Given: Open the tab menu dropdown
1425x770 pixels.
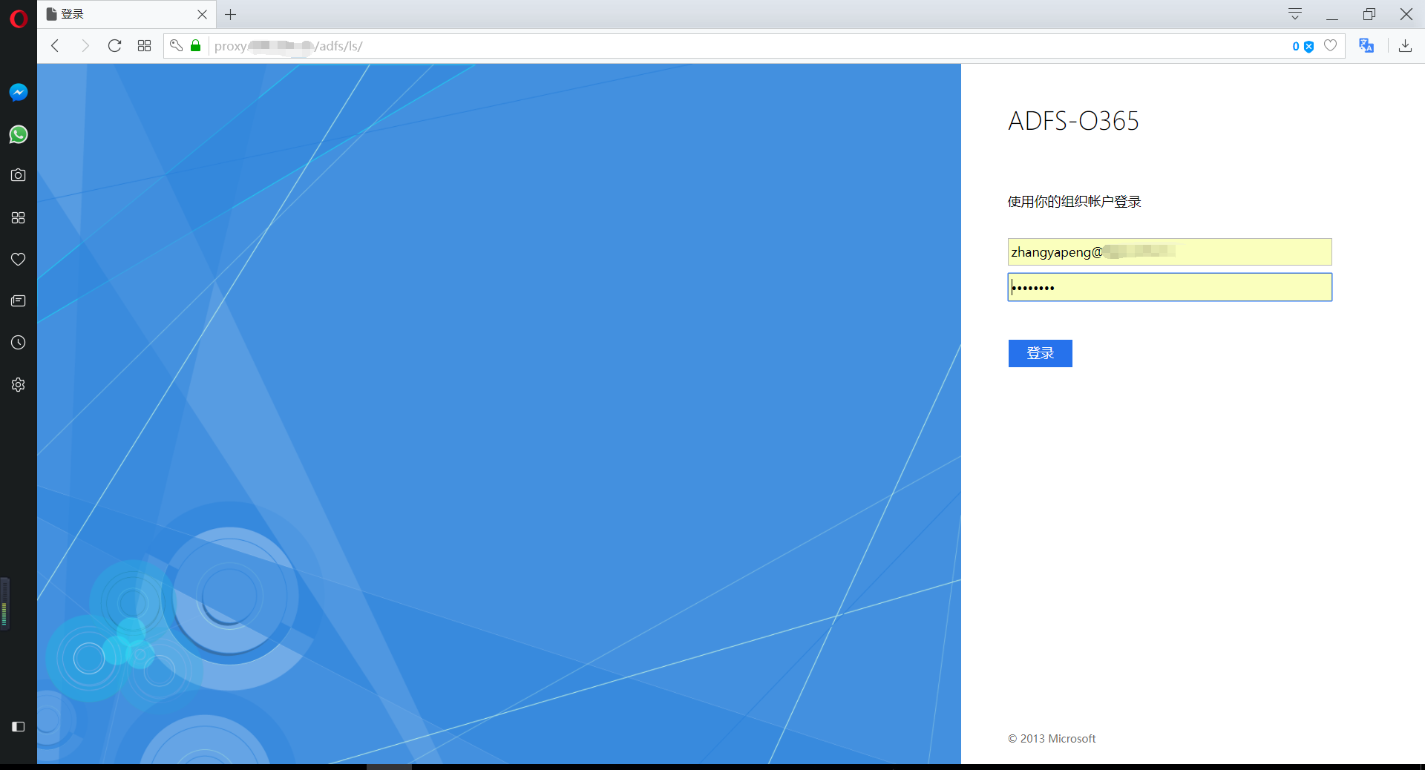Looking at the screenshot, I should [x=1295, y=14].
